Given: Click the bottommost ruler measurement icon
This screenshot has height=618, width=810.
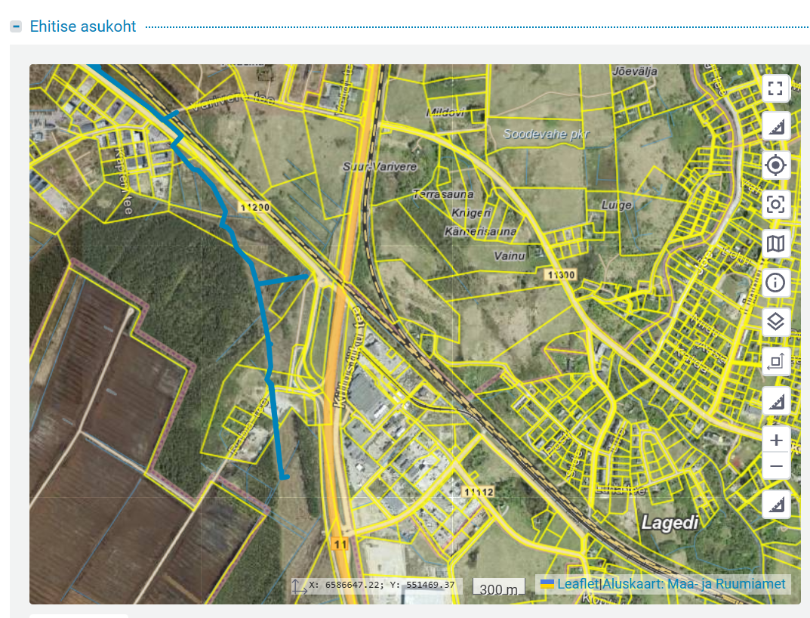Looking at the screenshot, I should (775, 505).
